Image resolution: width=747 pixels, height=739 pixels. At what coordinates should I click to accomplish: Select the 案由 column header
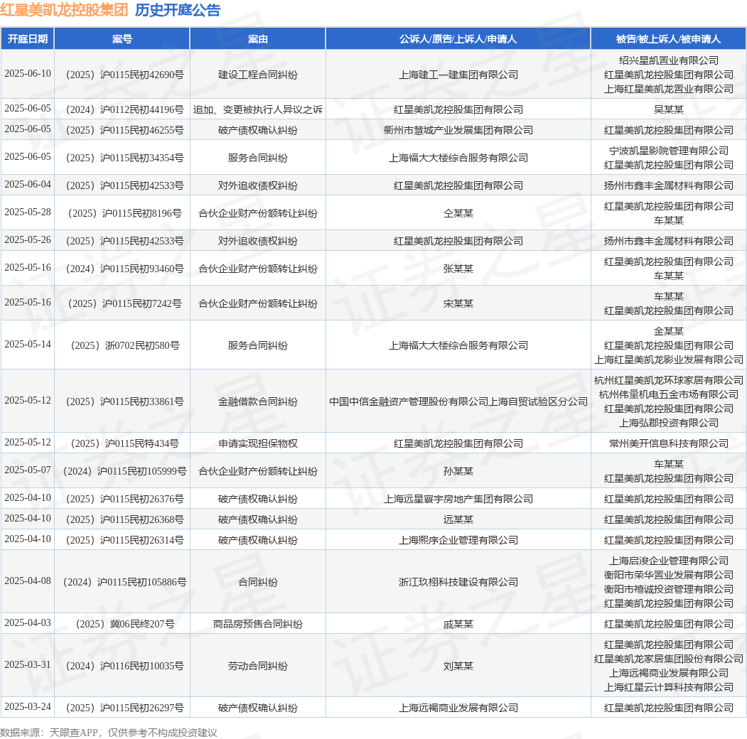click(258, 39)
